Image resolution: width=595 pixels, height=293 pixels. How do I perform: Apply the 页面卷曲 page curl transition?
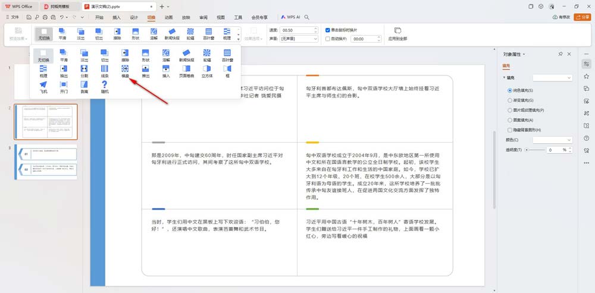(x=187, y=71)
